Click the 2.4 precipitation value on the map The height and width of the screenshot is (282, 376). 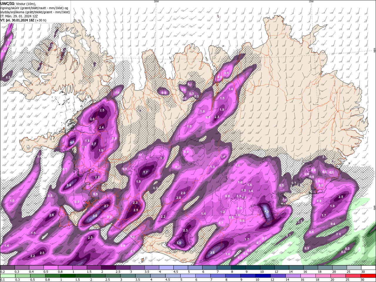101,127
